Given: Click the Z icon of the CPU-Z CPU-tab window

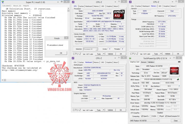Looking at the screenshot, I should tap(73, 2).
